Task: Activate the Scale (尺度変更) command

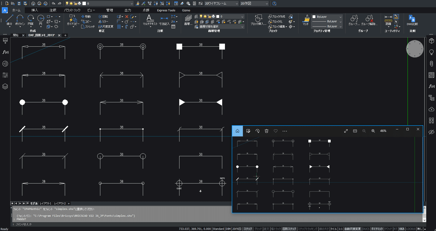Action: [106, 27]
